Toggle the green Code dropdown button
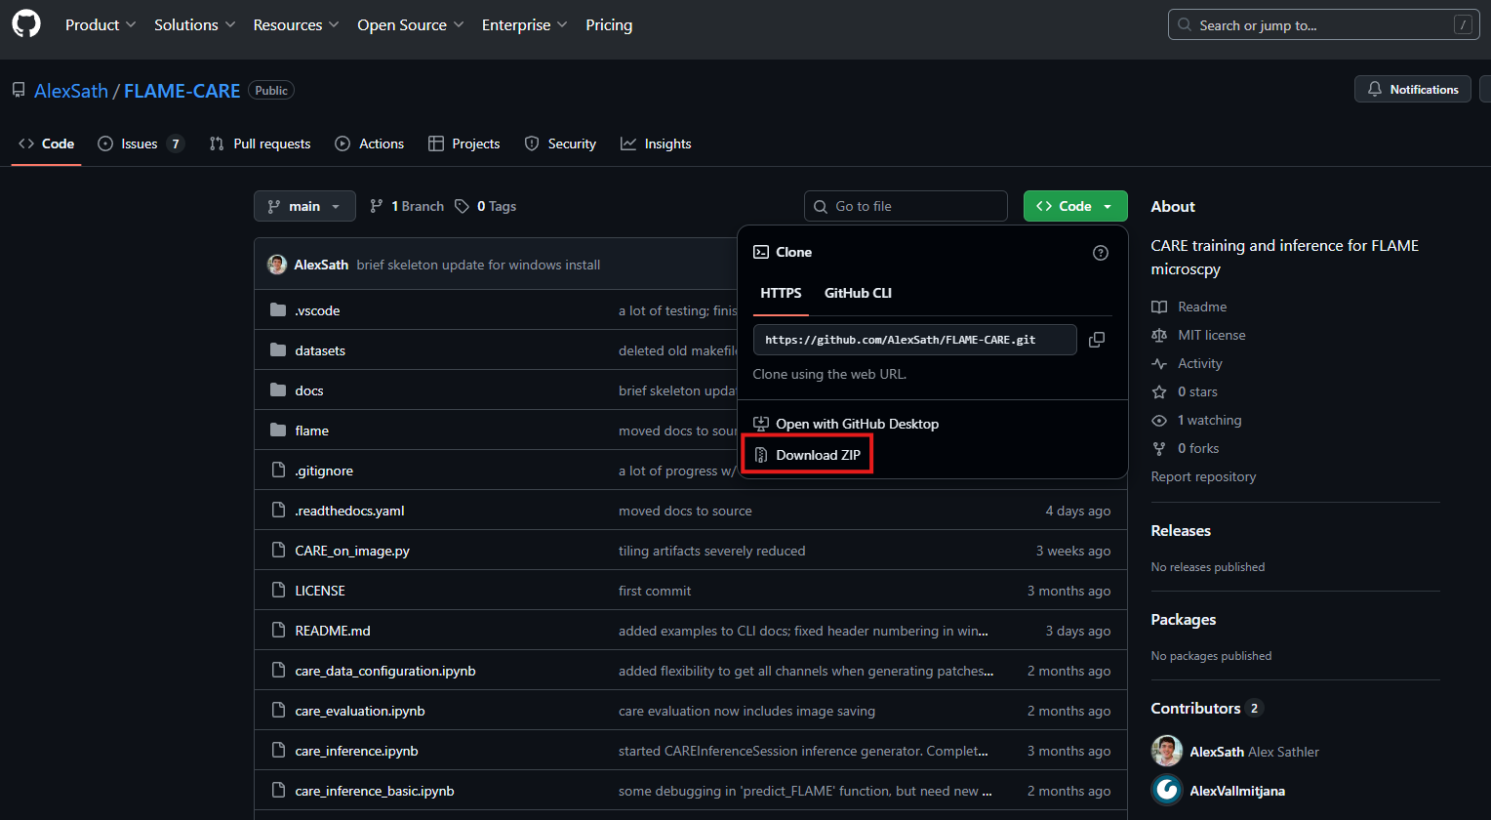Image resolution: width=1491 pixels, height=820 pixels. pyautogui.click(x=1075, y=206)
